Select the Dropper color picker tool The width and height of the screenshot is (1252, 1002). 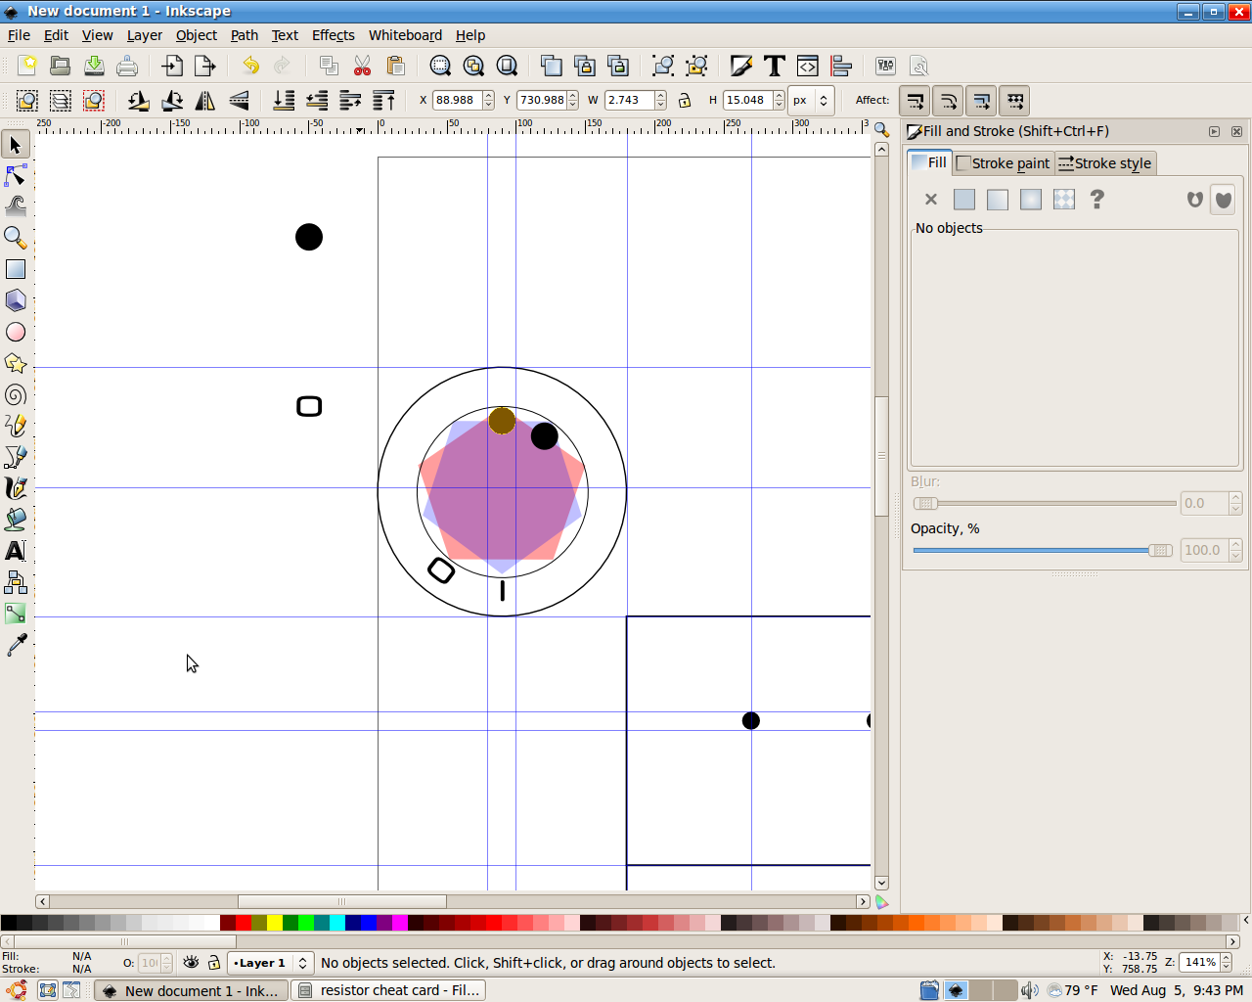[16, 645]
